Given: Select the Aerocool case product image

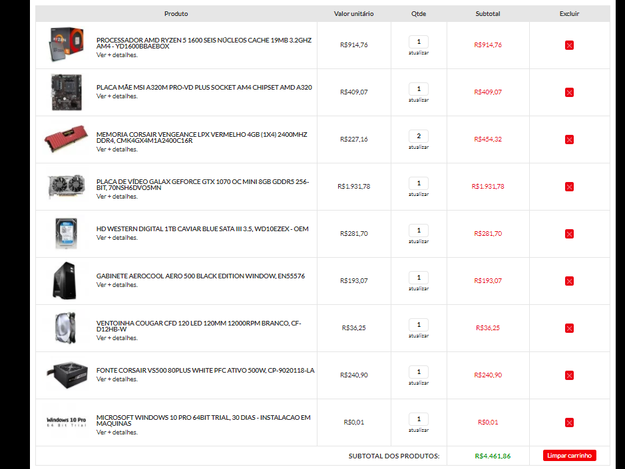Looking at the screenshot, I should click(x=65, y=280).
